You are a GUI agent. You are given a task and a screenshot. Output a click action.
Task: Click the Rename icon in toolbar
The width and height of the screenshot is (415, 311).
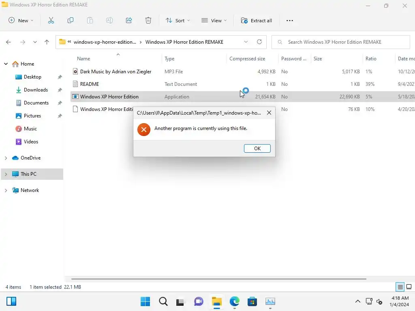pyautogui.click(x=109, y=20)
